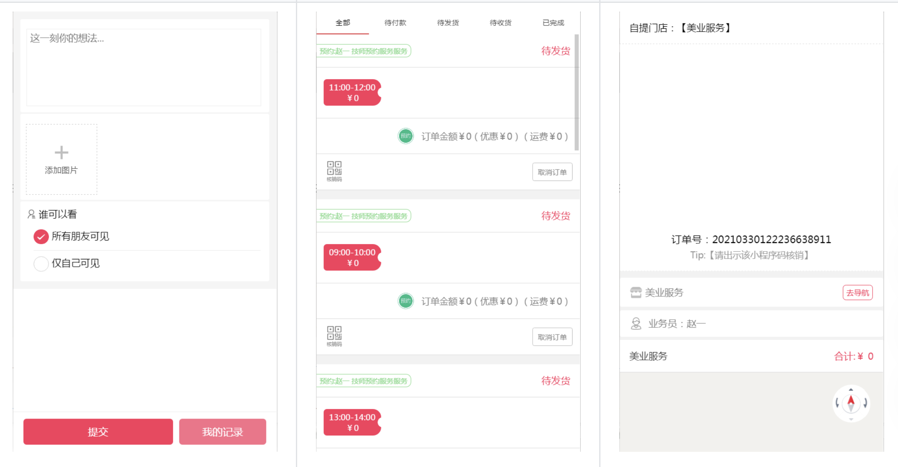Click green 预约 badge in first order
Viewport: 898px width, 467px height.
pyautogui.click(x=405, y=136)
